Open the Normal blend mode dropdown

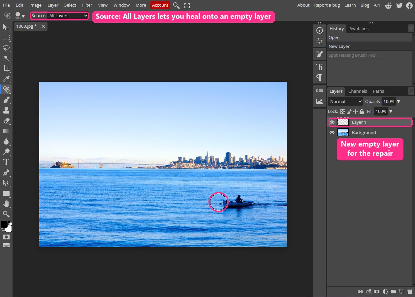[345, 102]
